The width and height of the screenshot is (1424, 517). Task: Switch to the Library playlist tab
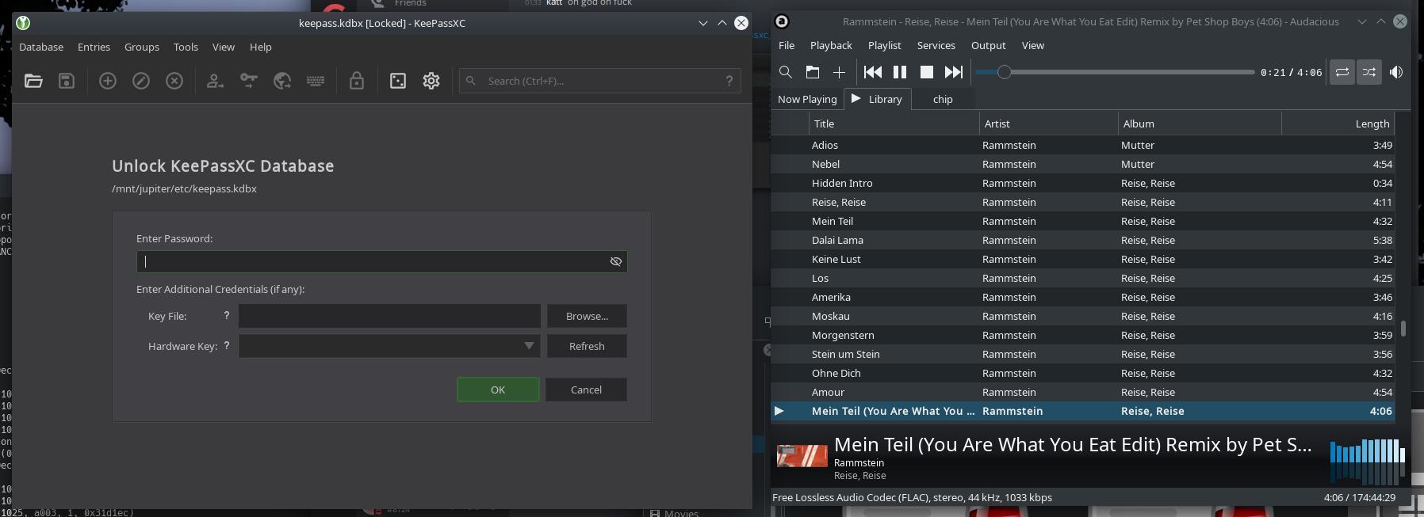(877, 99)
